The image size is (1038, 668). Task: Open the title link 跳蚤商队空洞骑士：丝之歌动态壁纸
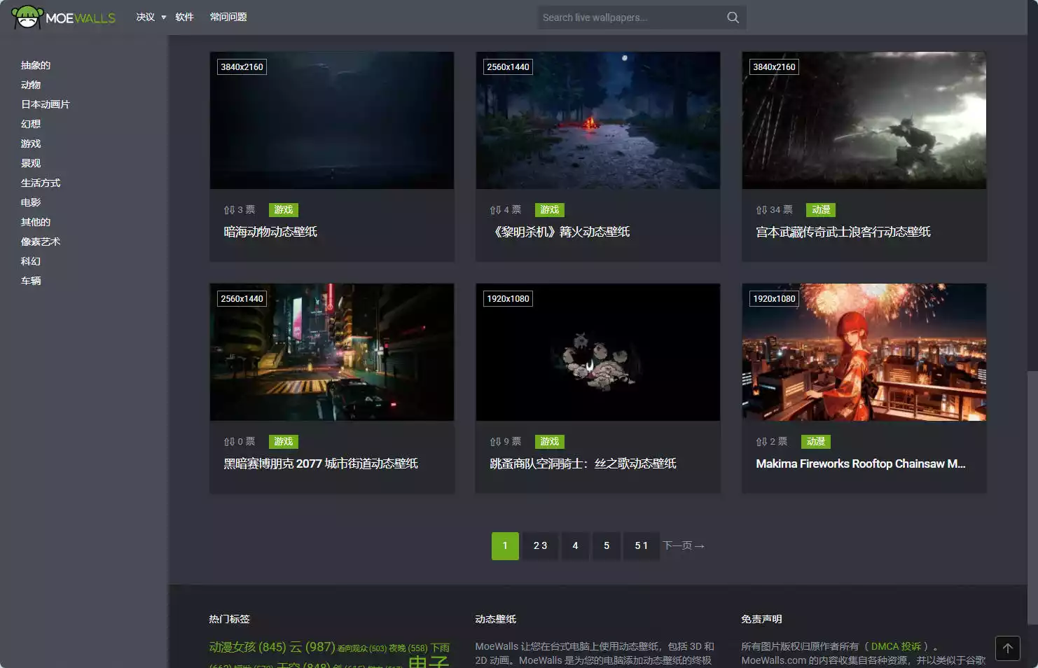pyautogui.click(x=583, y=464)
